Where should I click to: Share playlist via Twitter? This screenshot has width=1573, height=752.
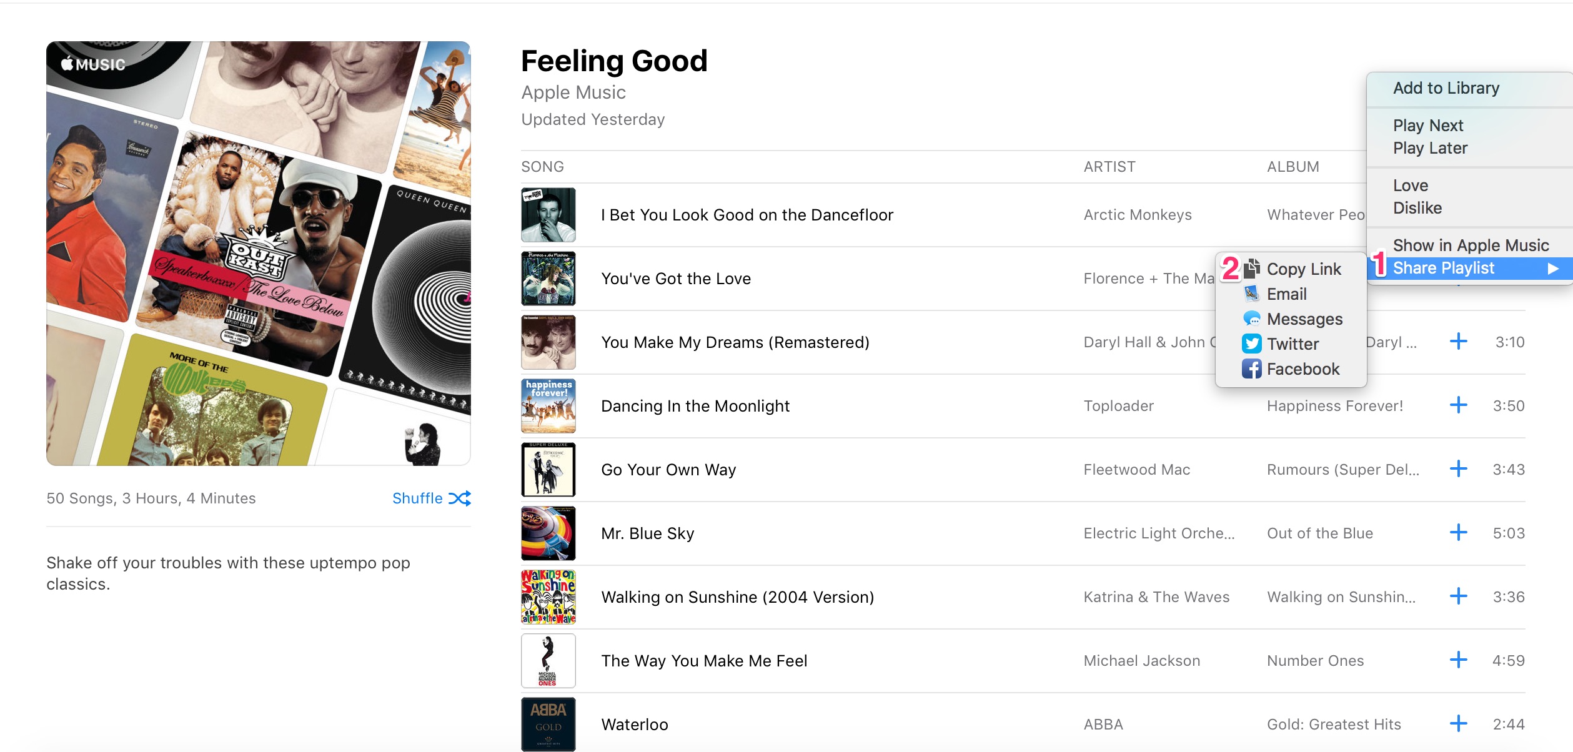pyautogui.click(x=1292, y=344)
